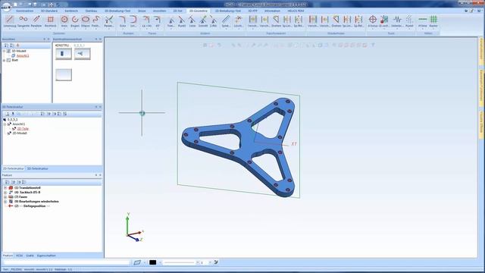Select the Tangente tool

click(23, 21)
